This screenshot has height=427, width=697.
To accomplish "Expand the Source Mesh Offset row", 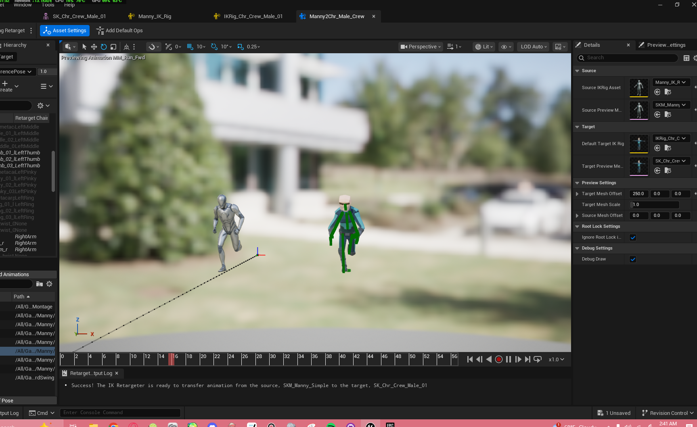I will coord(577,216).
